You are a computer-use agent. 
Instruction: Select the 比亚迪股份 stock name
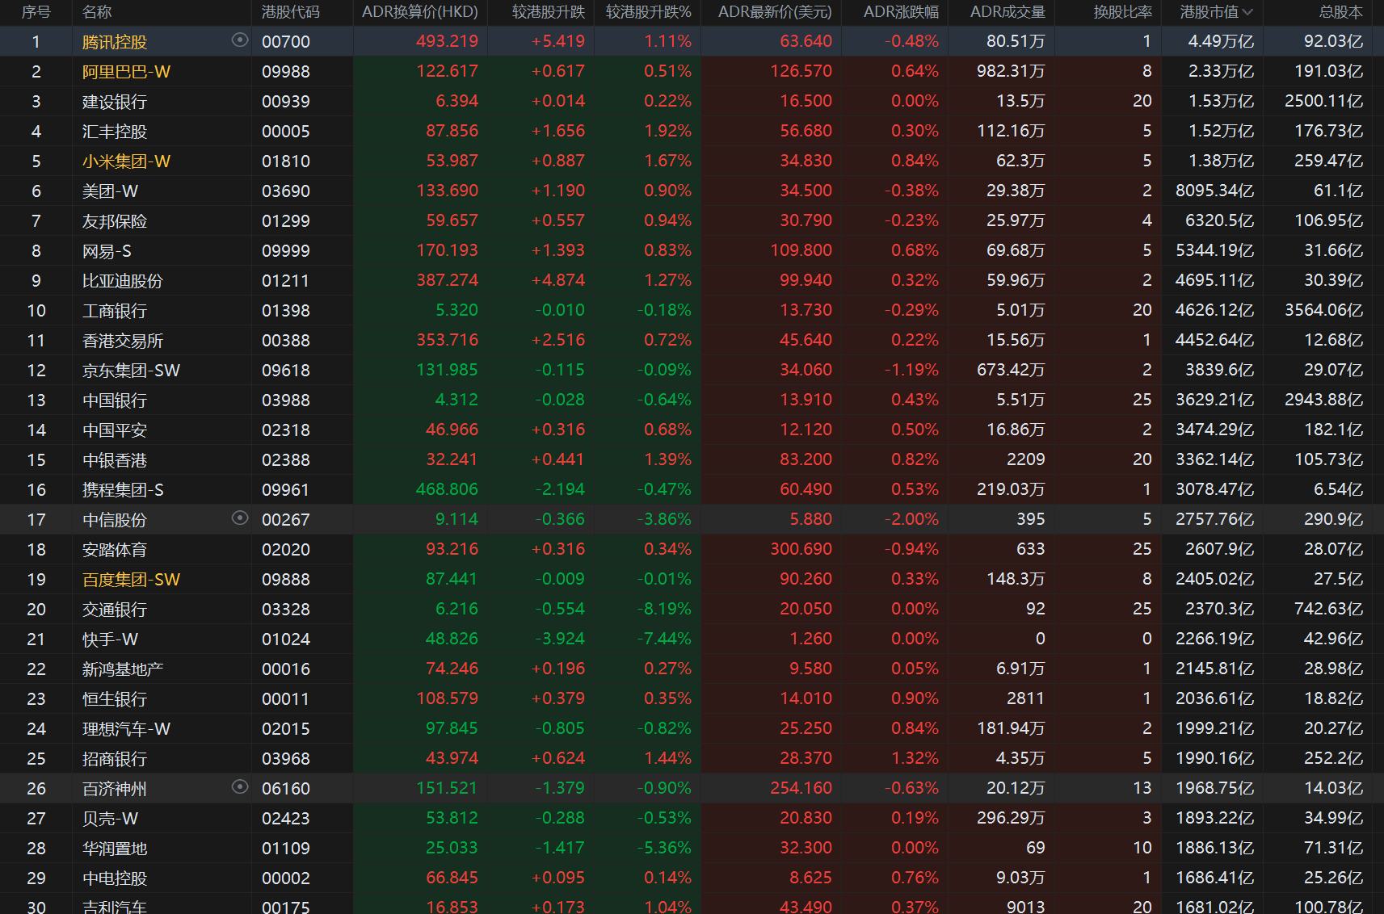click(123, 281)
